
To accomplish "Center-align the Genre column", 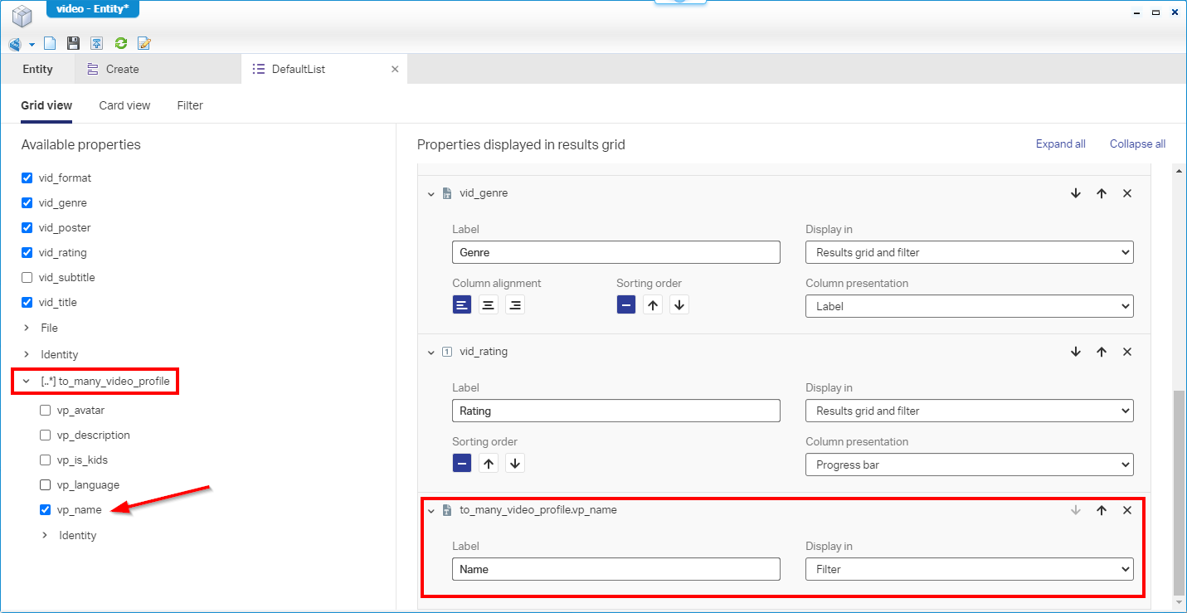I will pyautogui.click(x=489, y=305).
